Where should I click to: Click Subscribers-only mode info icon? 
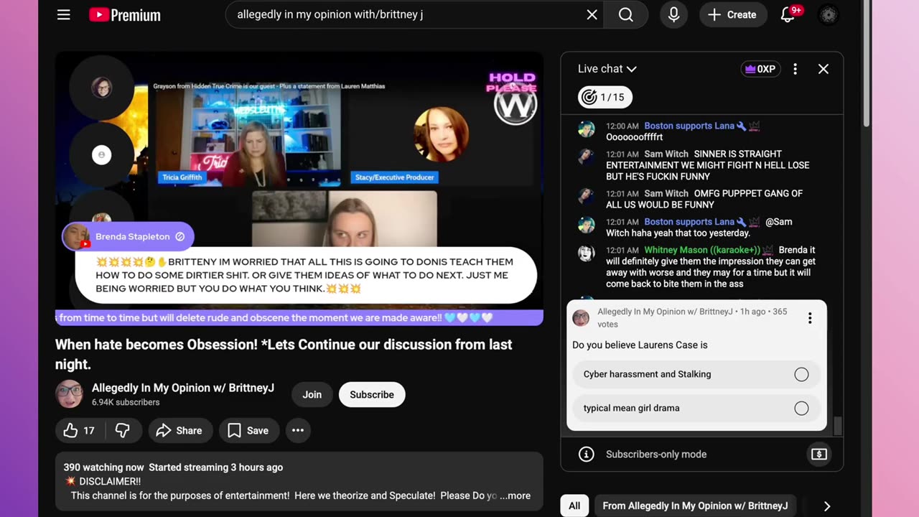(587, 454)
